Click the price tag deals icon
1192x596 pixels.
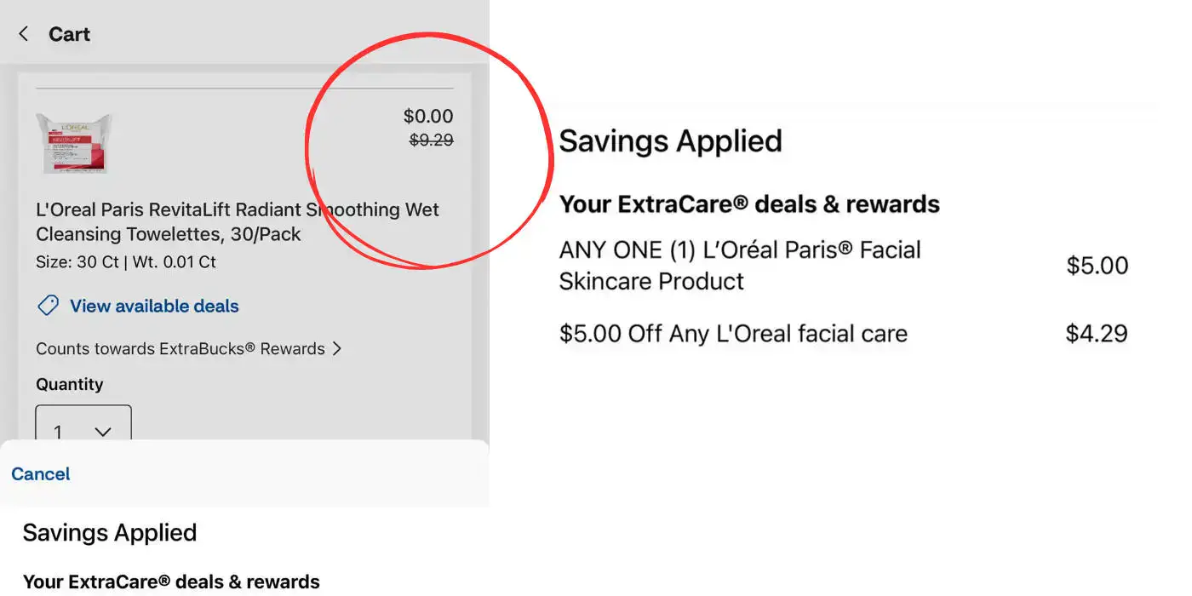click(x=49, y=306)
